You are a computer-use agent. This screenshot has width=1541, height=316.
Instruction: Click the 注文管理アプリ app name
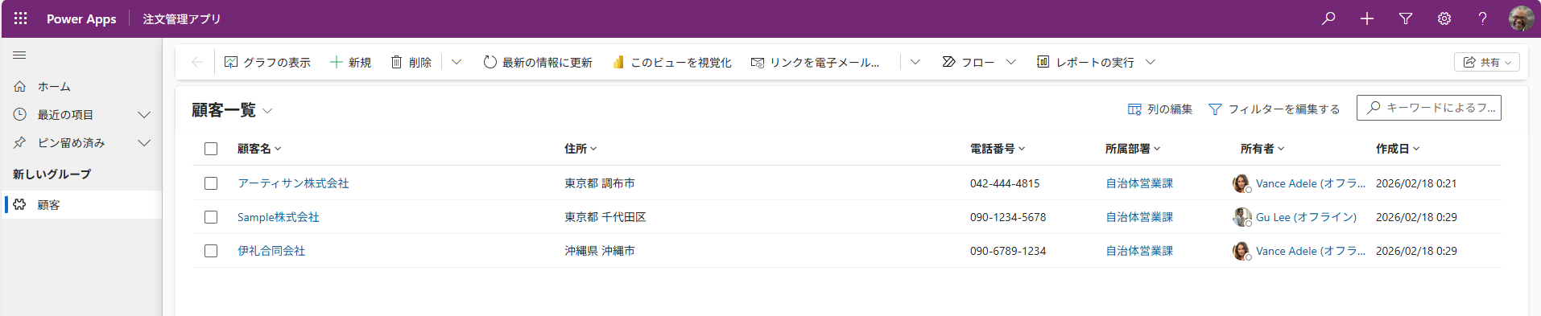[182, 18]
